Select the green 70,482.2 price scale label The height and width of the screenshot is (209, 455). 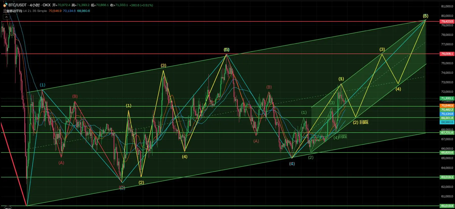pos(447,110)
